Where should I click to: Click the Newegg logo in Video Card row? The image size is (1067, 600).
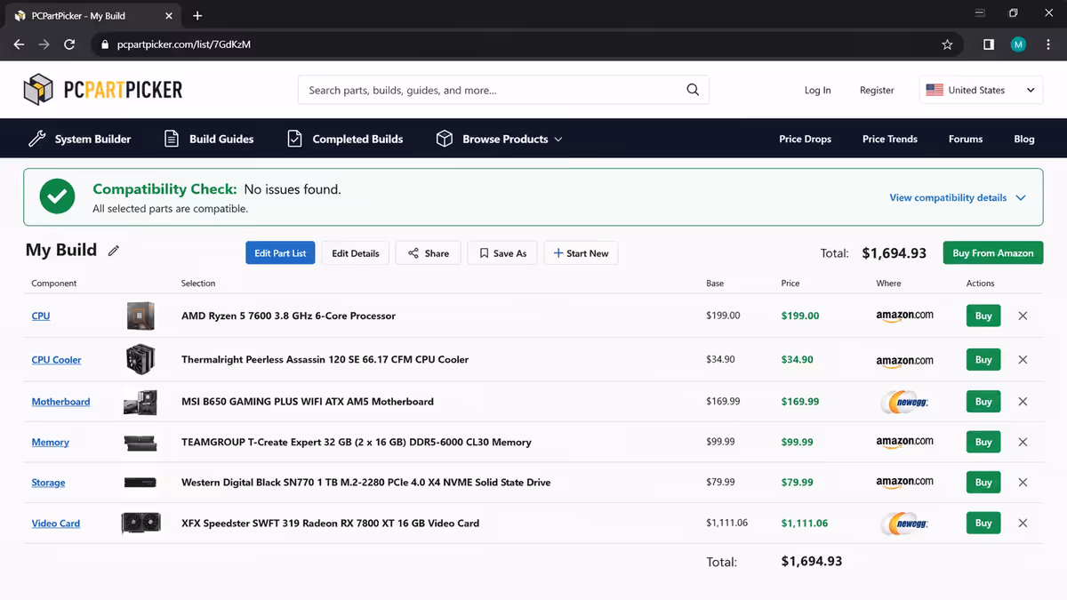tap(904, 524)
